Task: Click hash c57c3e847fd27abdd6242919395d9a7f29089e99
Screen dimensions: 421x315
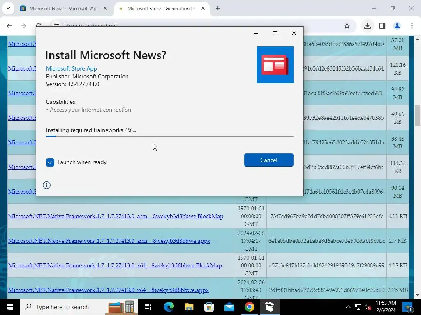Action: pos(326,265)
